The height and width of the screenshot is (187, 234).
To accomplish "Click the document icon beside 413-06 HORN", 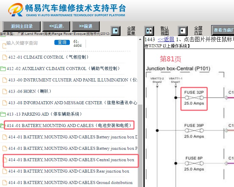I will (x=5, y=91).
